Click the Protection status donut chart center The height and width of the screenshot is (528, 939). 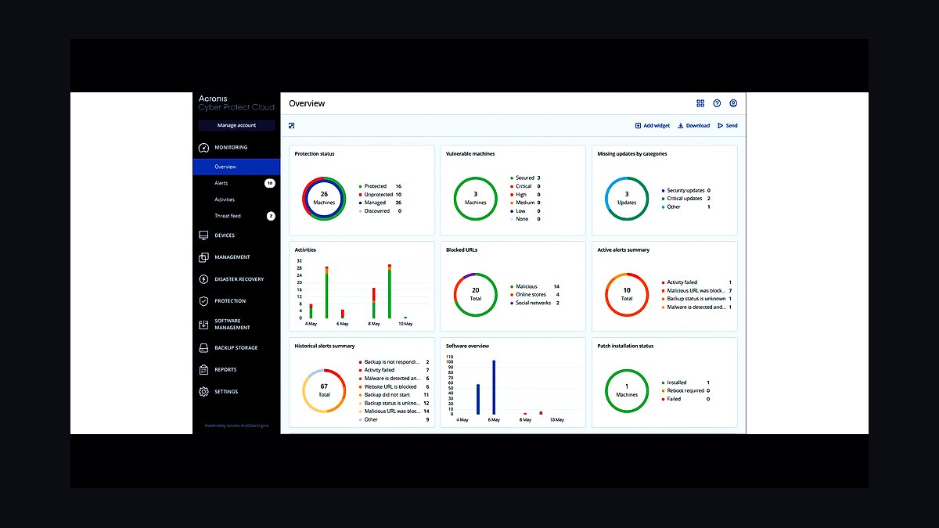[324, 198]
